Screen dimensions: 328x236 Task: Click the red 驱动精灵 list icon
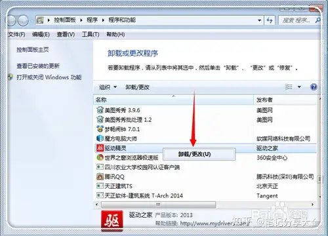(x=100, y=148)
